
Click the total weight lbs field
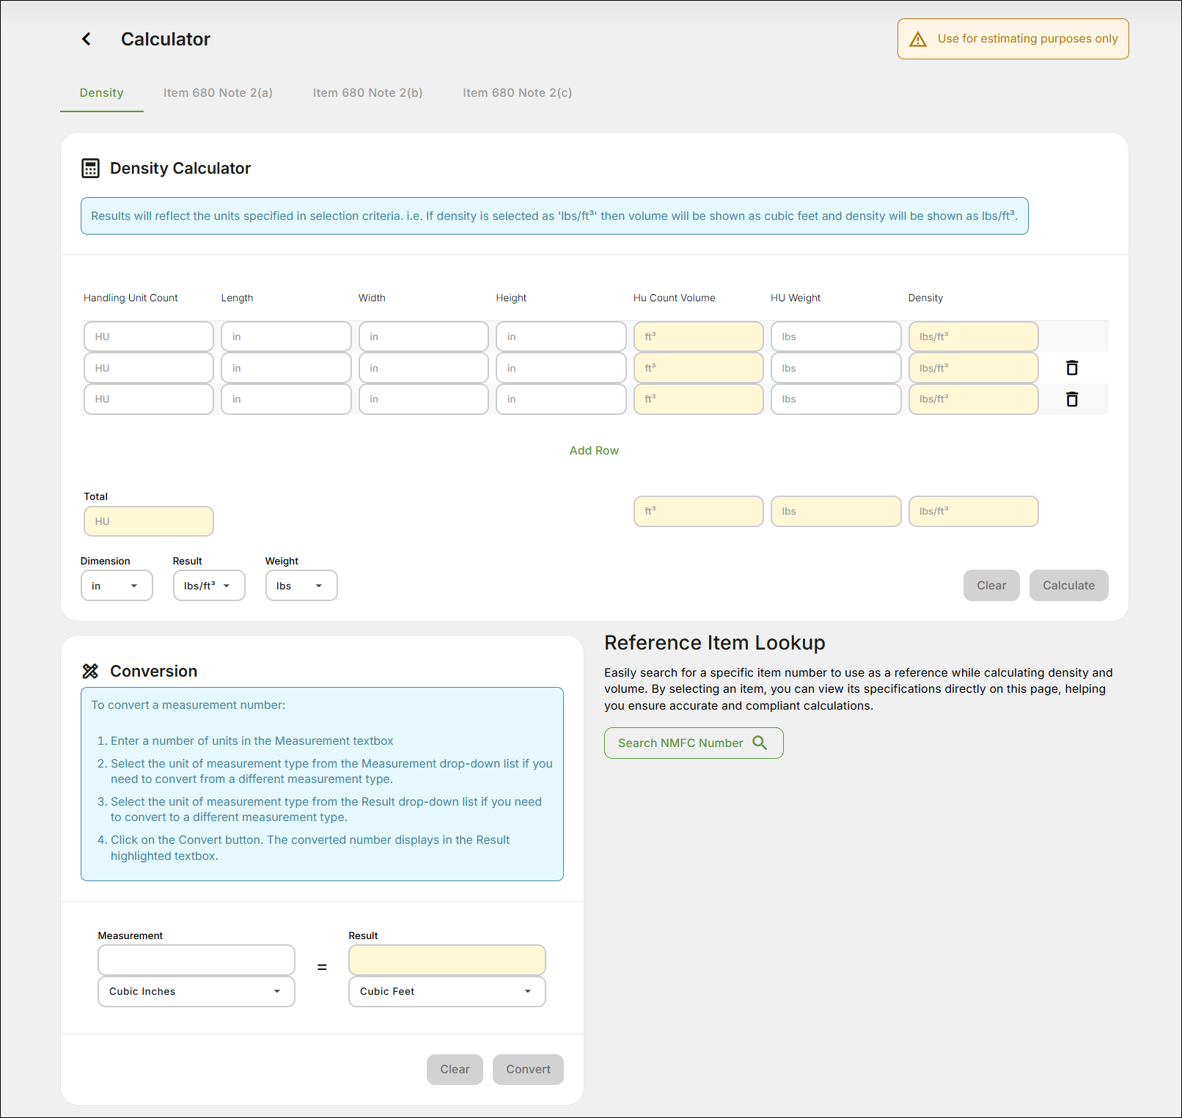point(836,512)
